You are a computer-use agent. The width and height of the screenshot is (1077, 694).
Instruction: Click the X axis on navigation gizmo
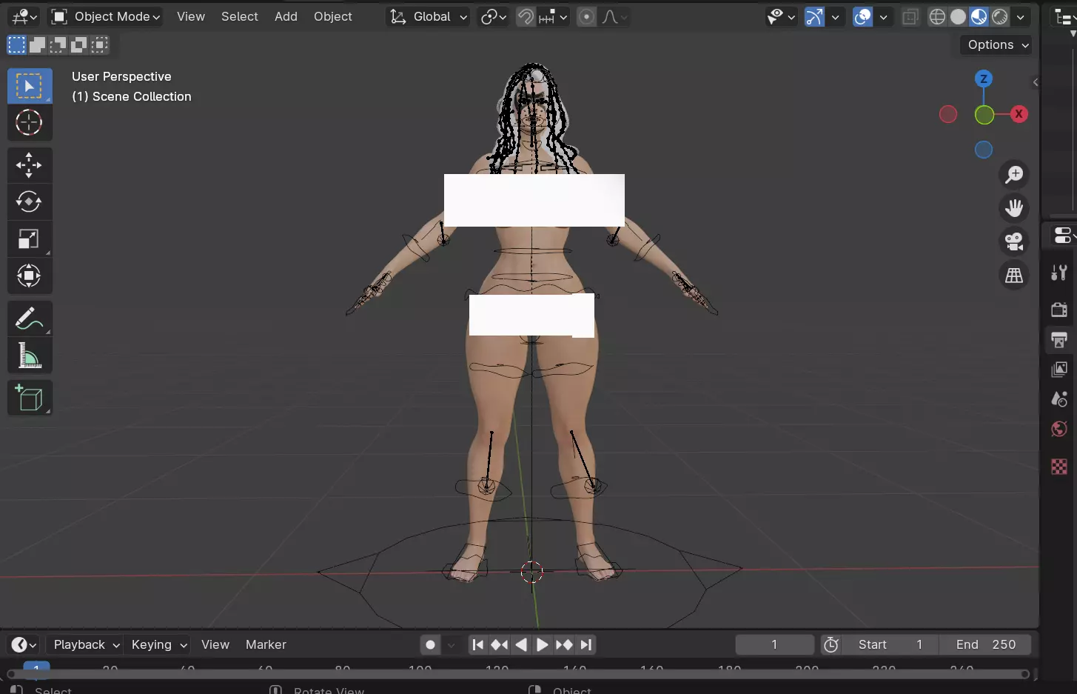coord(1019,114)
